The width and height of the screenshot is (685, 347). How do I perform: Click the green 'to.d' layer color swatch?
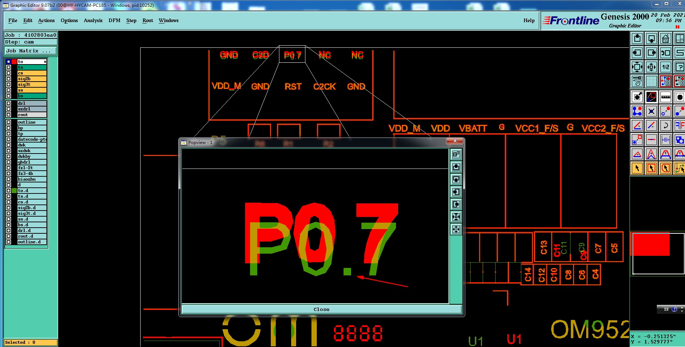(x=14, y=191)
